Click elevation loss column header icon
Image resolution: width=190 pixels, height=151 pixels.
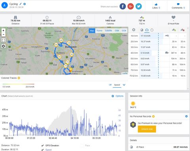pyautogui.click(x=182, y=30)
